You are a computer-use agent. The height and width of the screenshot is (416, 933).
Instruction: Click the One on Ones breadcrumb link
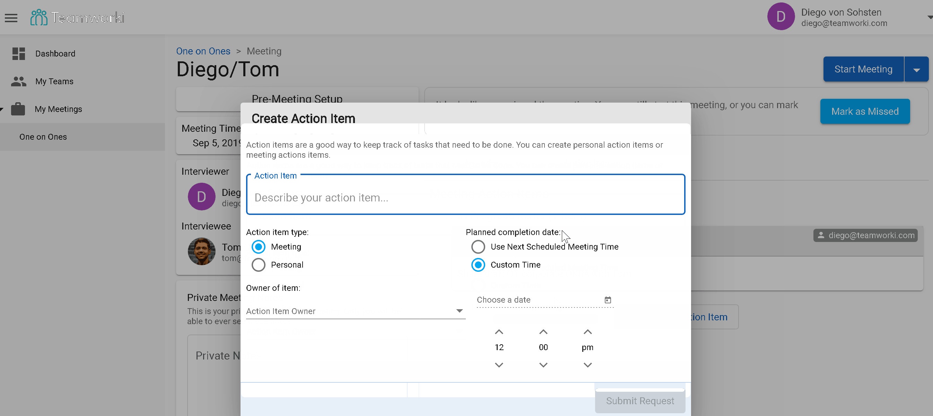[x=203, y=51]
